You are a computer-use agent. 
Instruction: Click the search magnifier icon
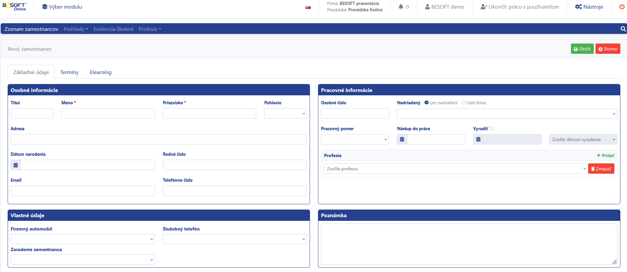click(623, 29)
